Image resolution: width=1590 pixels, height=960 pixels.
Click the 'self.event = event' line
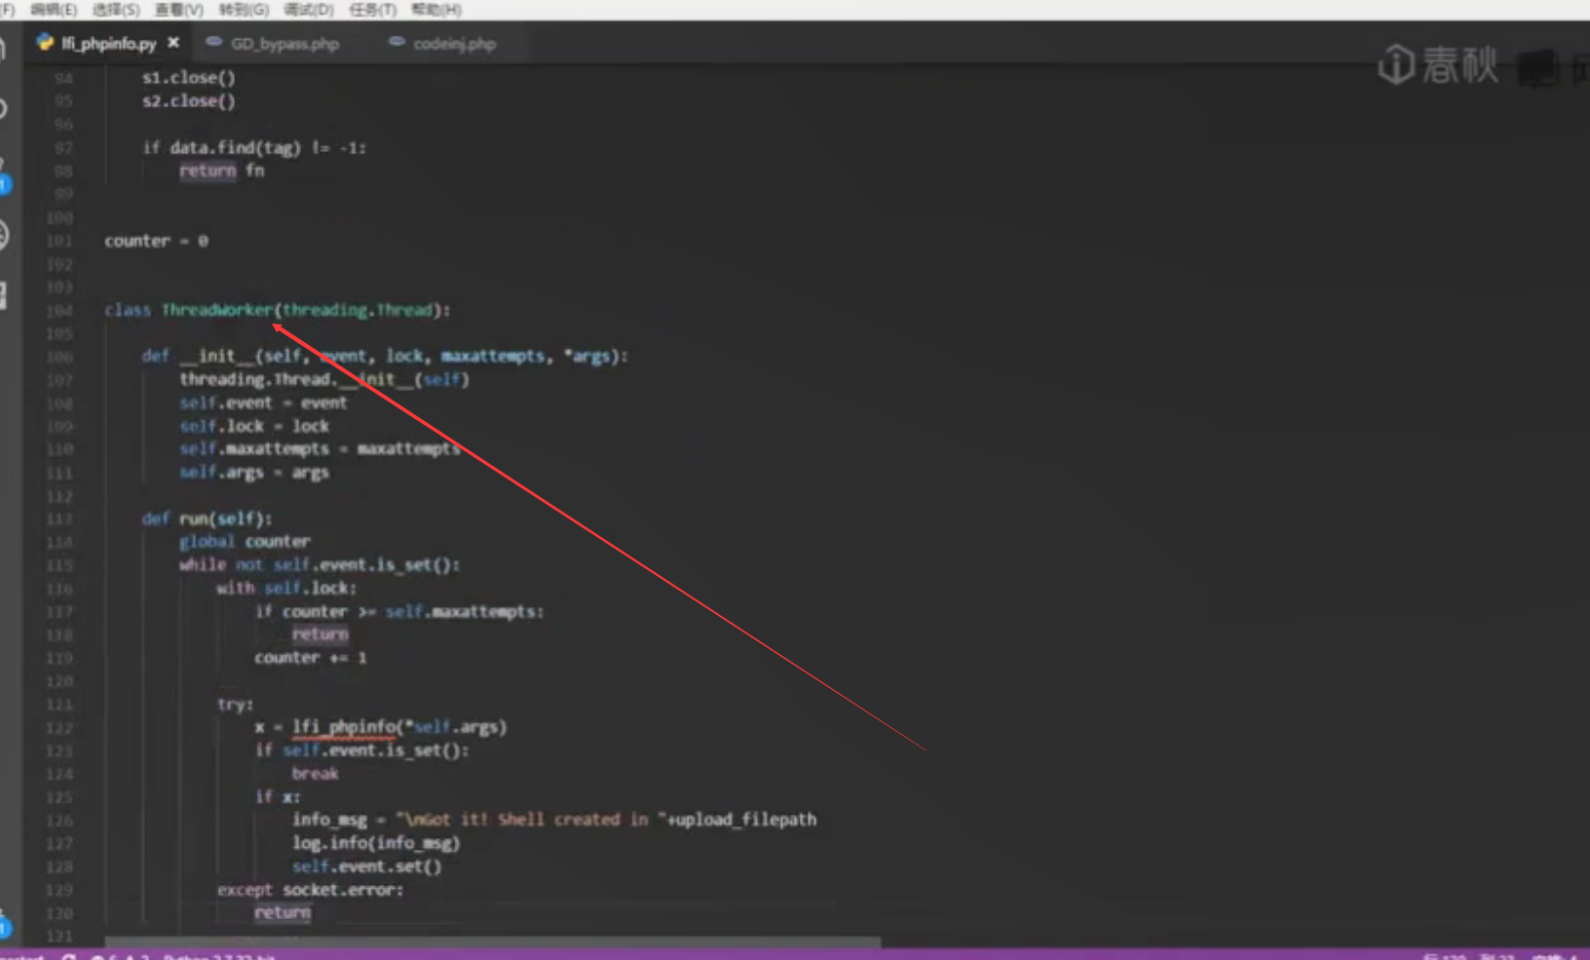(x=262, y=403)
